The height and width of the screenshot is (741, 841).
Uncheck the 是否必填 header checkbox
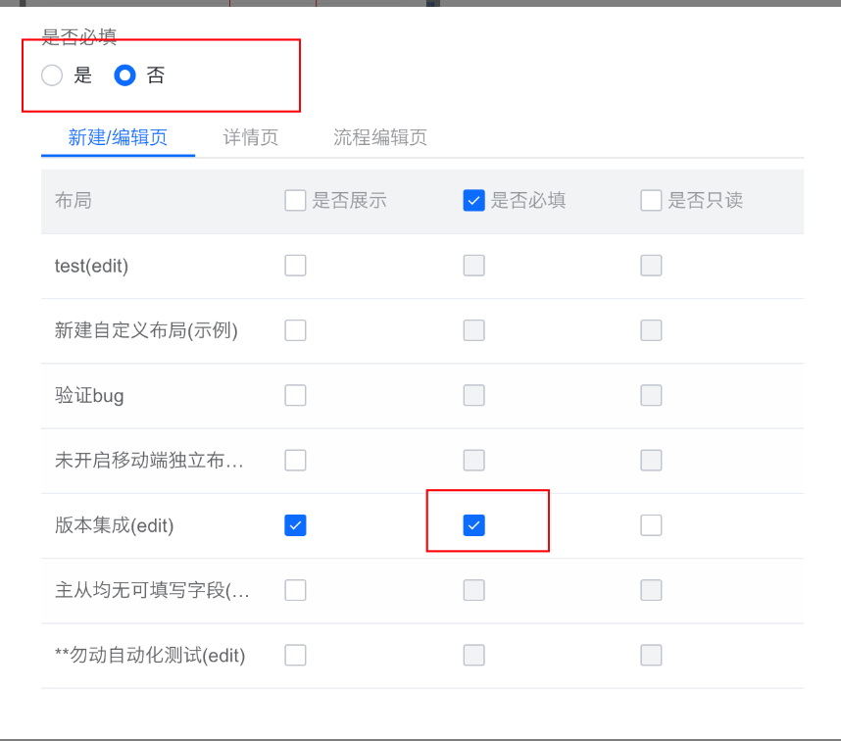(x=474, y=201)
